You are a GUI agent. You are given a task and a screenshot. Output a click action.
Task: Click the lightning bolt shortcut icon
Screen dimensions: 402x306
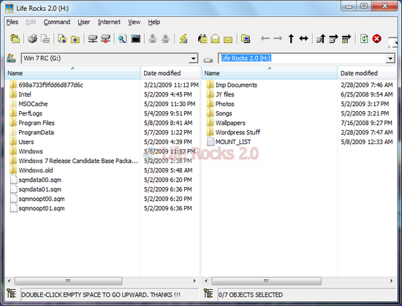[183, 39]
